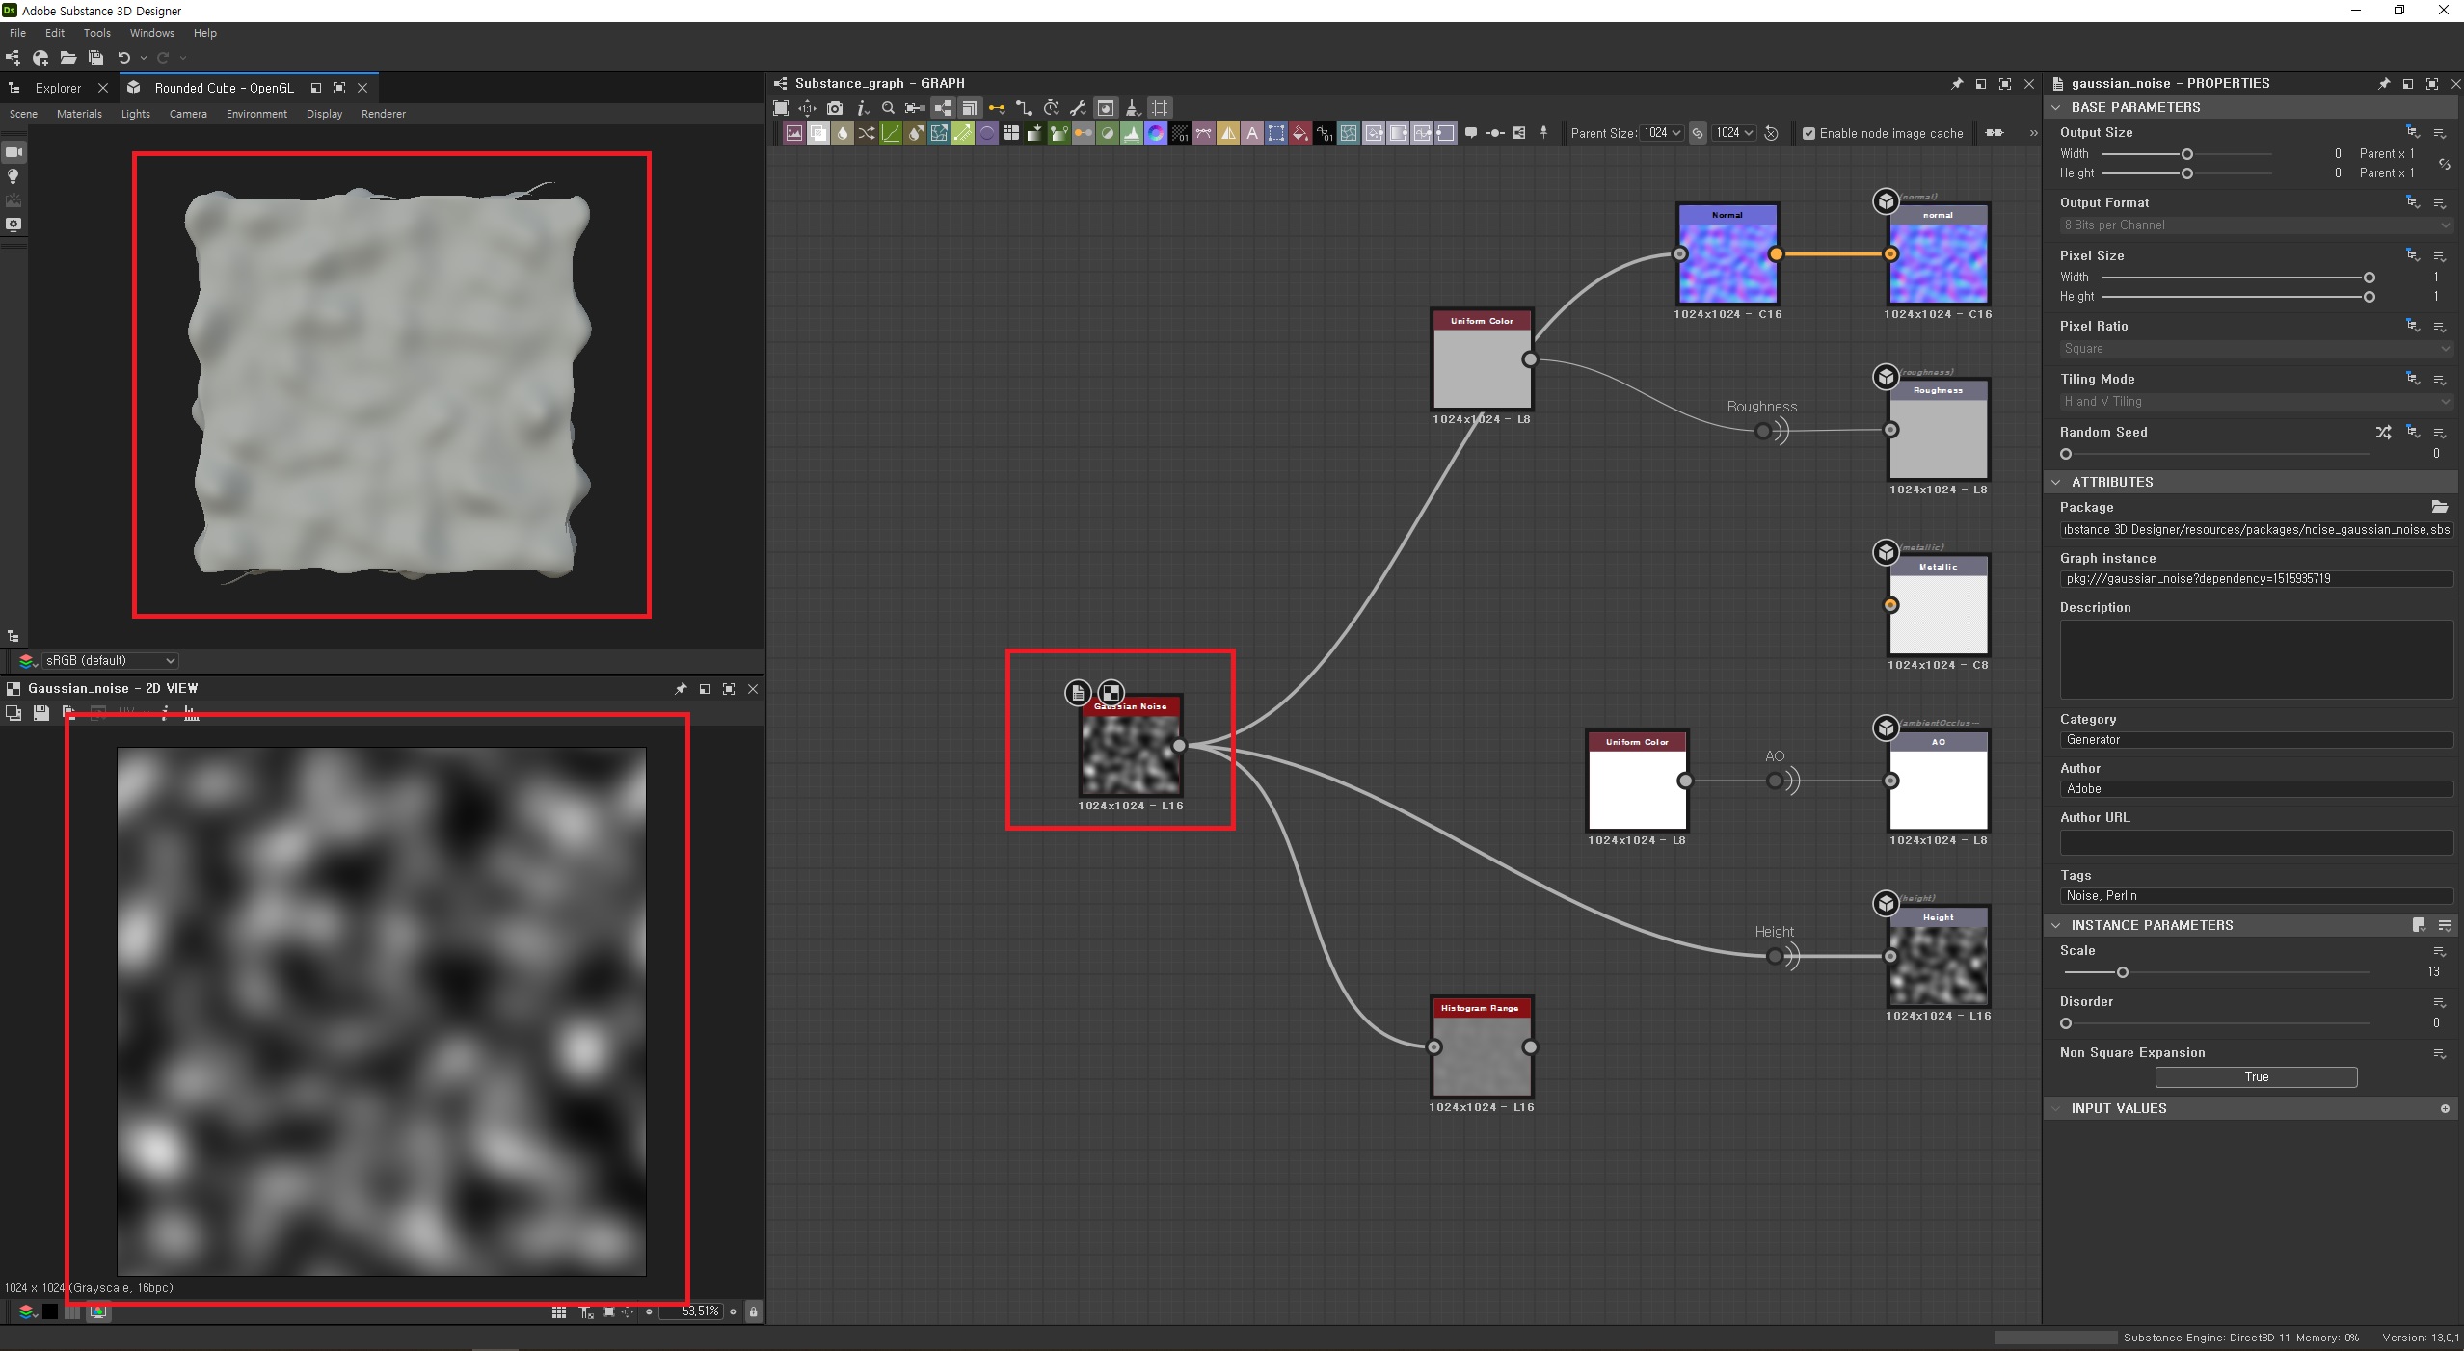This screenshot has height=1351, width=2464.
Task: Select the zoom in tool in graph toolbar
Action: coord(889,108)
